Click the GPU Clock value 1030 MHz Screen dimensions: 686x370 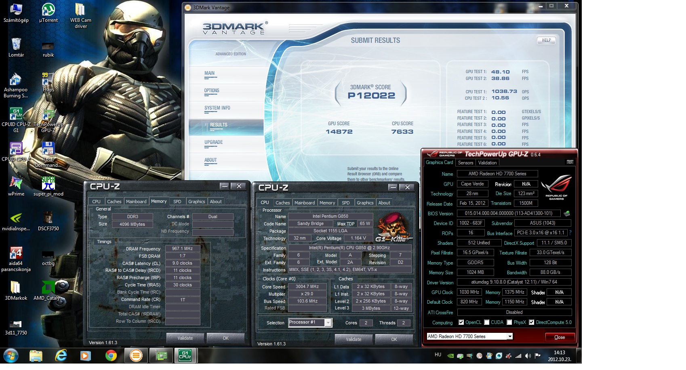point(469,292)
